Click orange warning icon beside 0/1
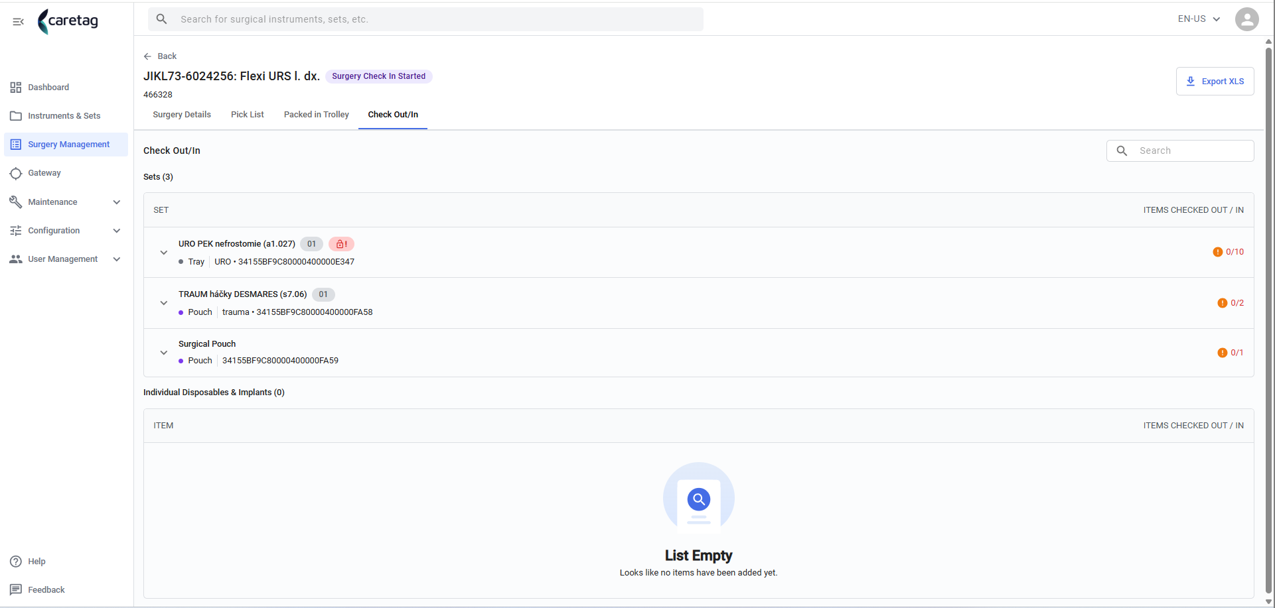Image resolution: width=1275 pixels, height=608 pixels. (x=1222, y=353)
